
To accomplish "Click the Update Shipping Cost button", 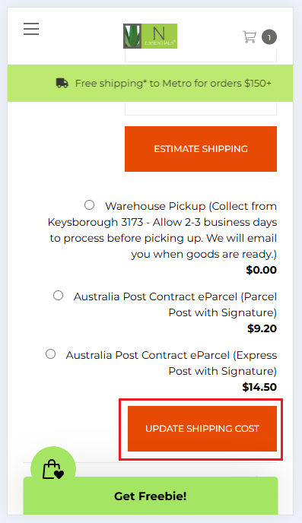I will click(202, 429).
